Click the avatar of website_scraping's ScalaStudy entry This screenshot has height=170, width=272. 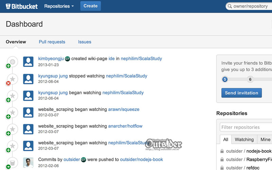point(28,146)
